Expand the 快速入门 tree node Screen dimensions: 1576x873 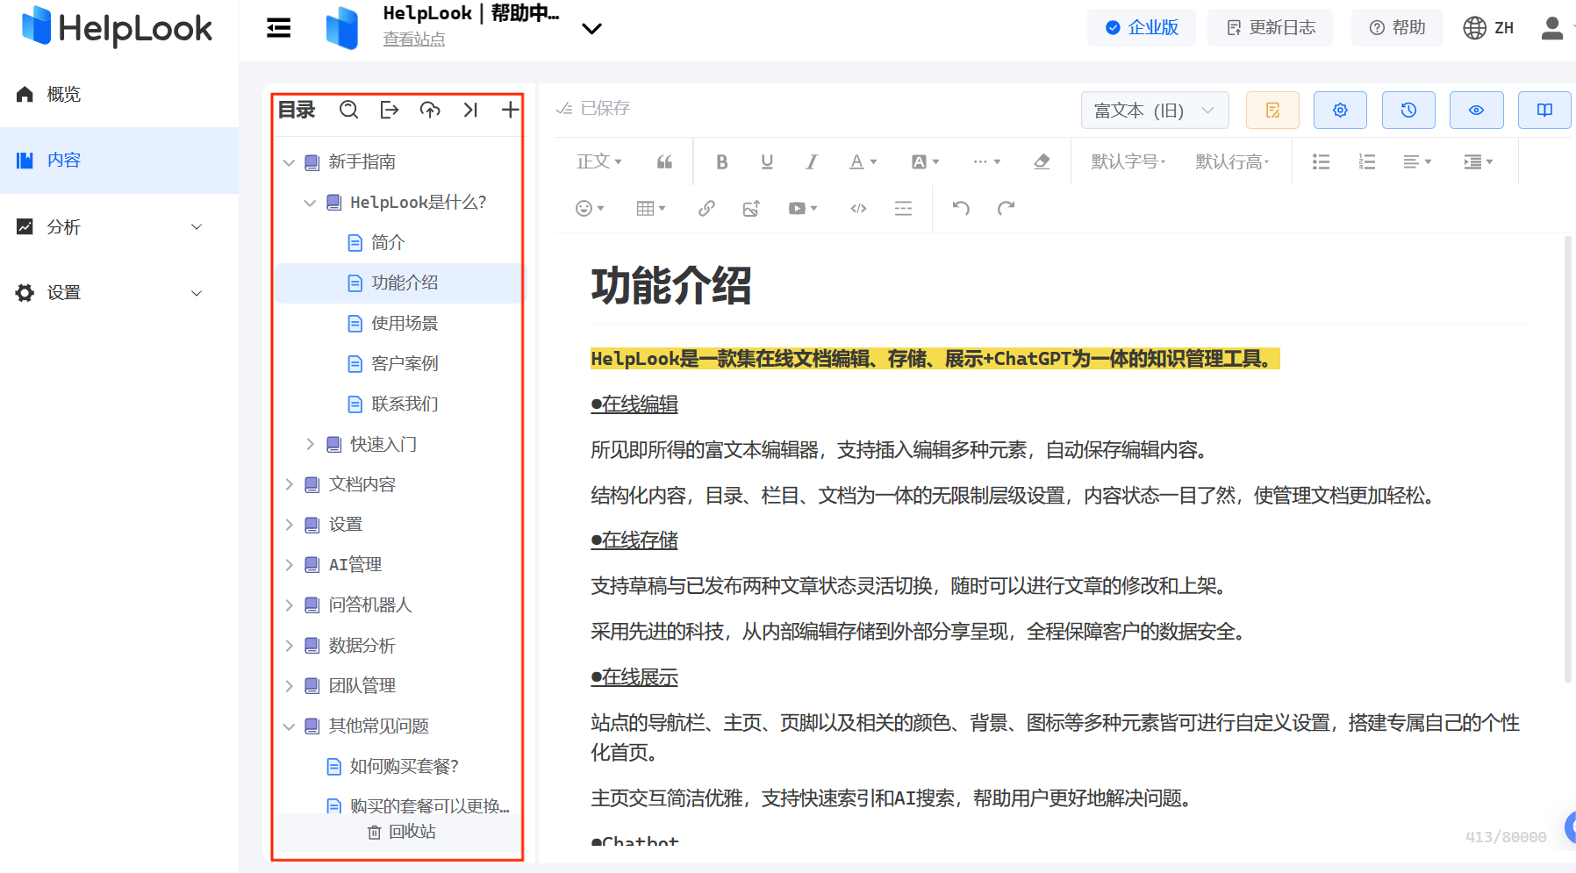coord(310,445)
